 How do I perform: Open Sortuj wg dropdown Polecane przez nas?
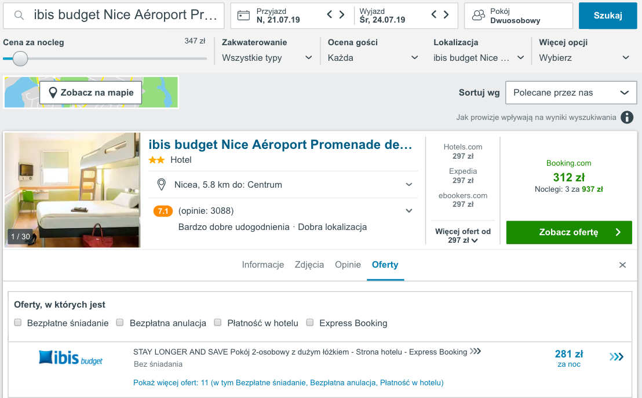[571, 93]
